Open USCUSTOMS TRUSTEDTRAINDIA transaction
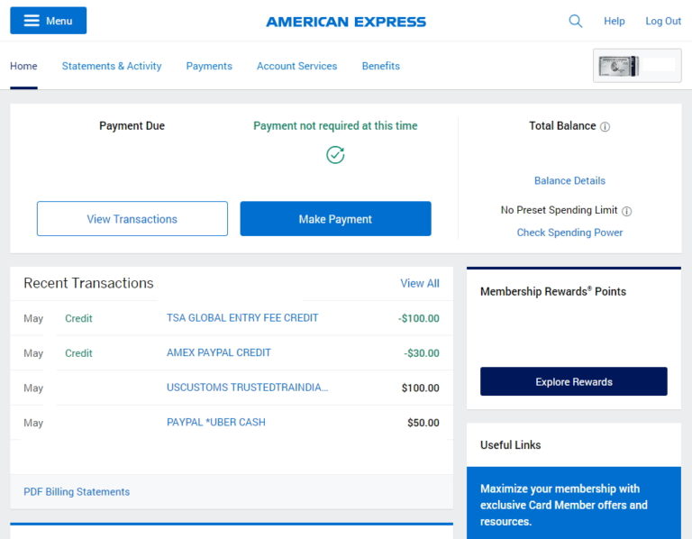This screenshot has width=692, height=539. [247, 388]
